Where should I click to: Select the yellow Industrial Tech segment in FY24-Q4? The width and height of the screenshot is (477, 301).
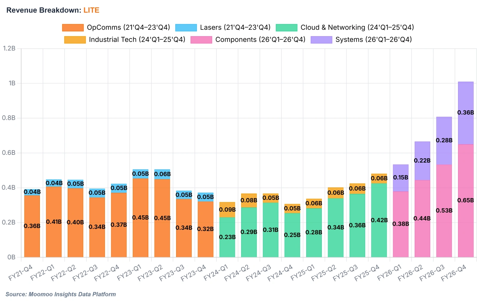coord(292,209)
